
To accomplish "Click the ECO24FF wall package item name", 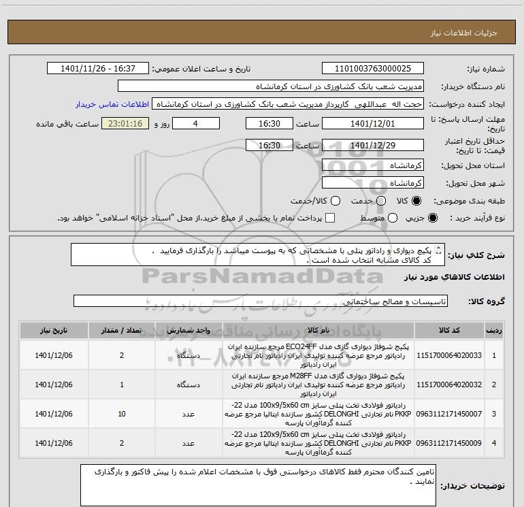I will pos(318,355).
